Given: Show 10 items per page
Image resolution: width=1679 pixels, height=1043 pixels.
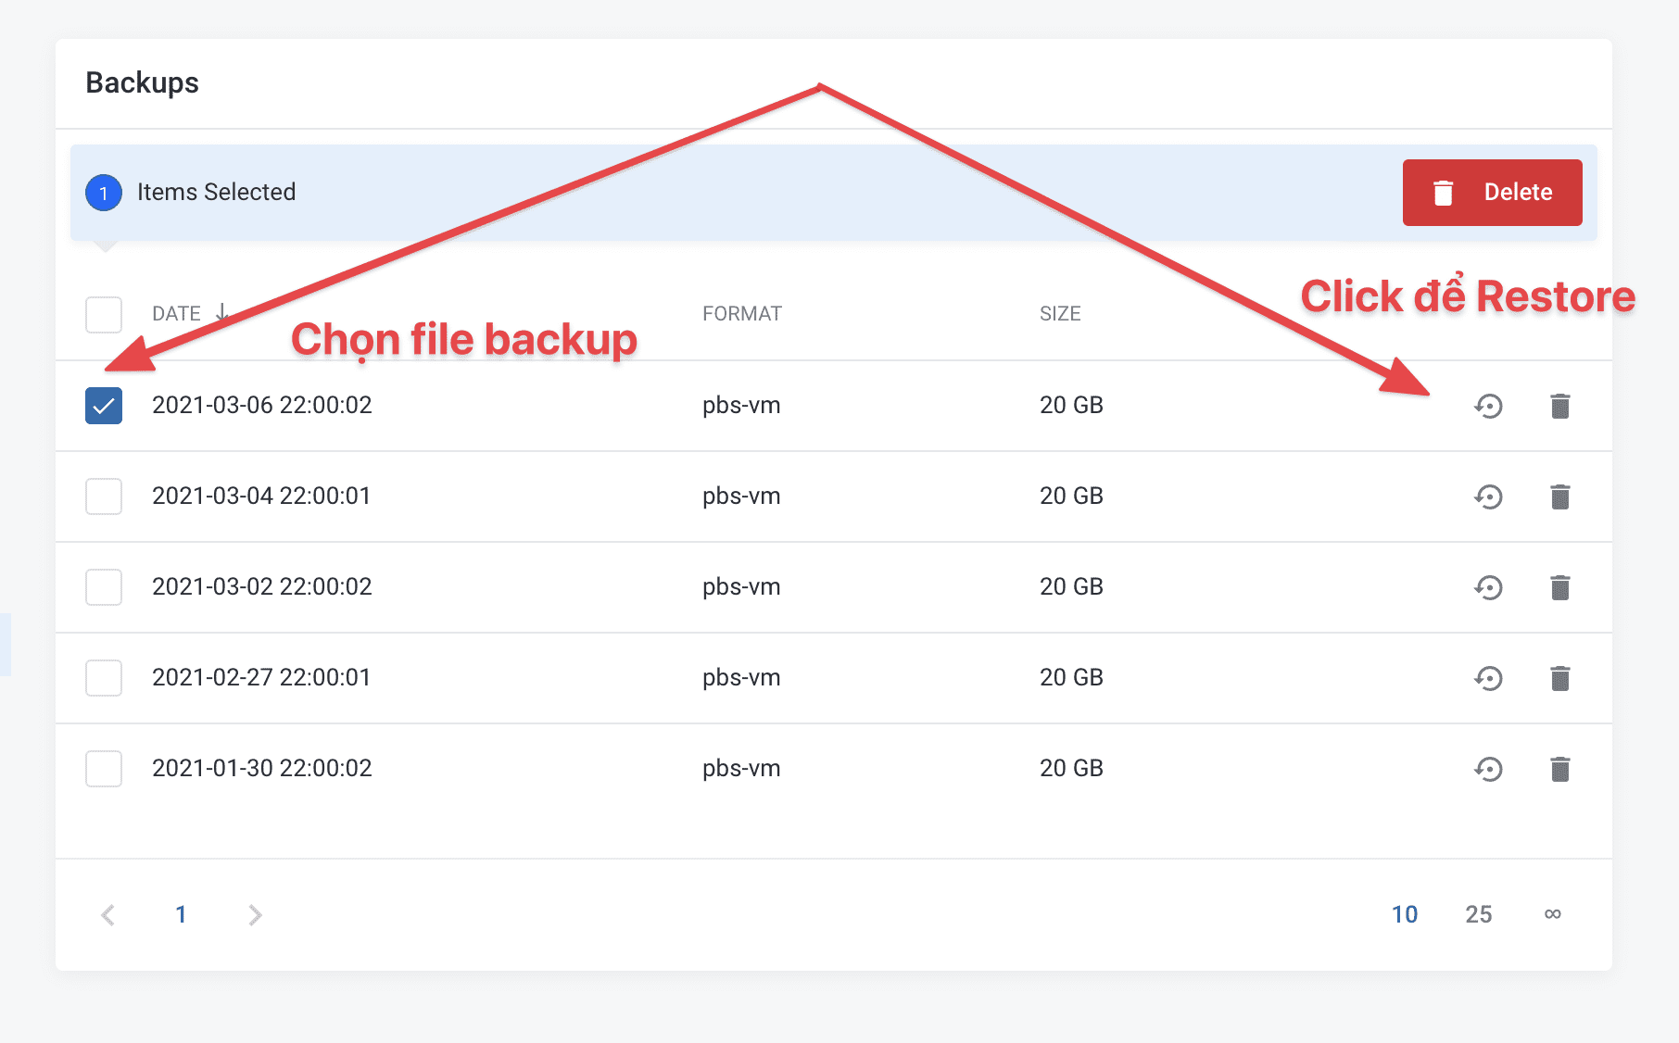Looking at the screenshot, I should click(1405, 914).
